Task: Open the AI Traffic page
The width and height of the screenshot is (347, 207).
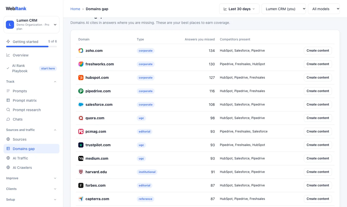Action: click(31, 158)
